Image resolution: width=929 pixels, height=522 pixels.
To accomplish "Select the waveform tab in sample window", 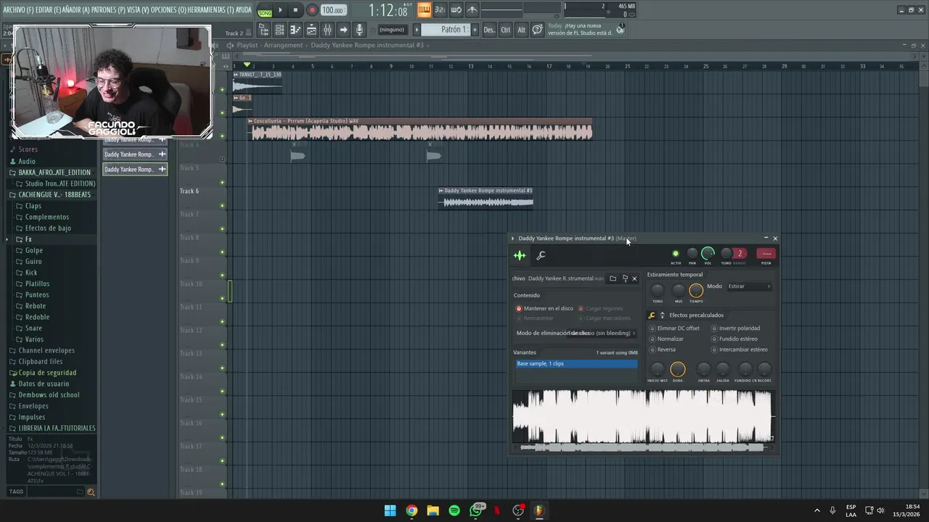I will click(520, 255).
